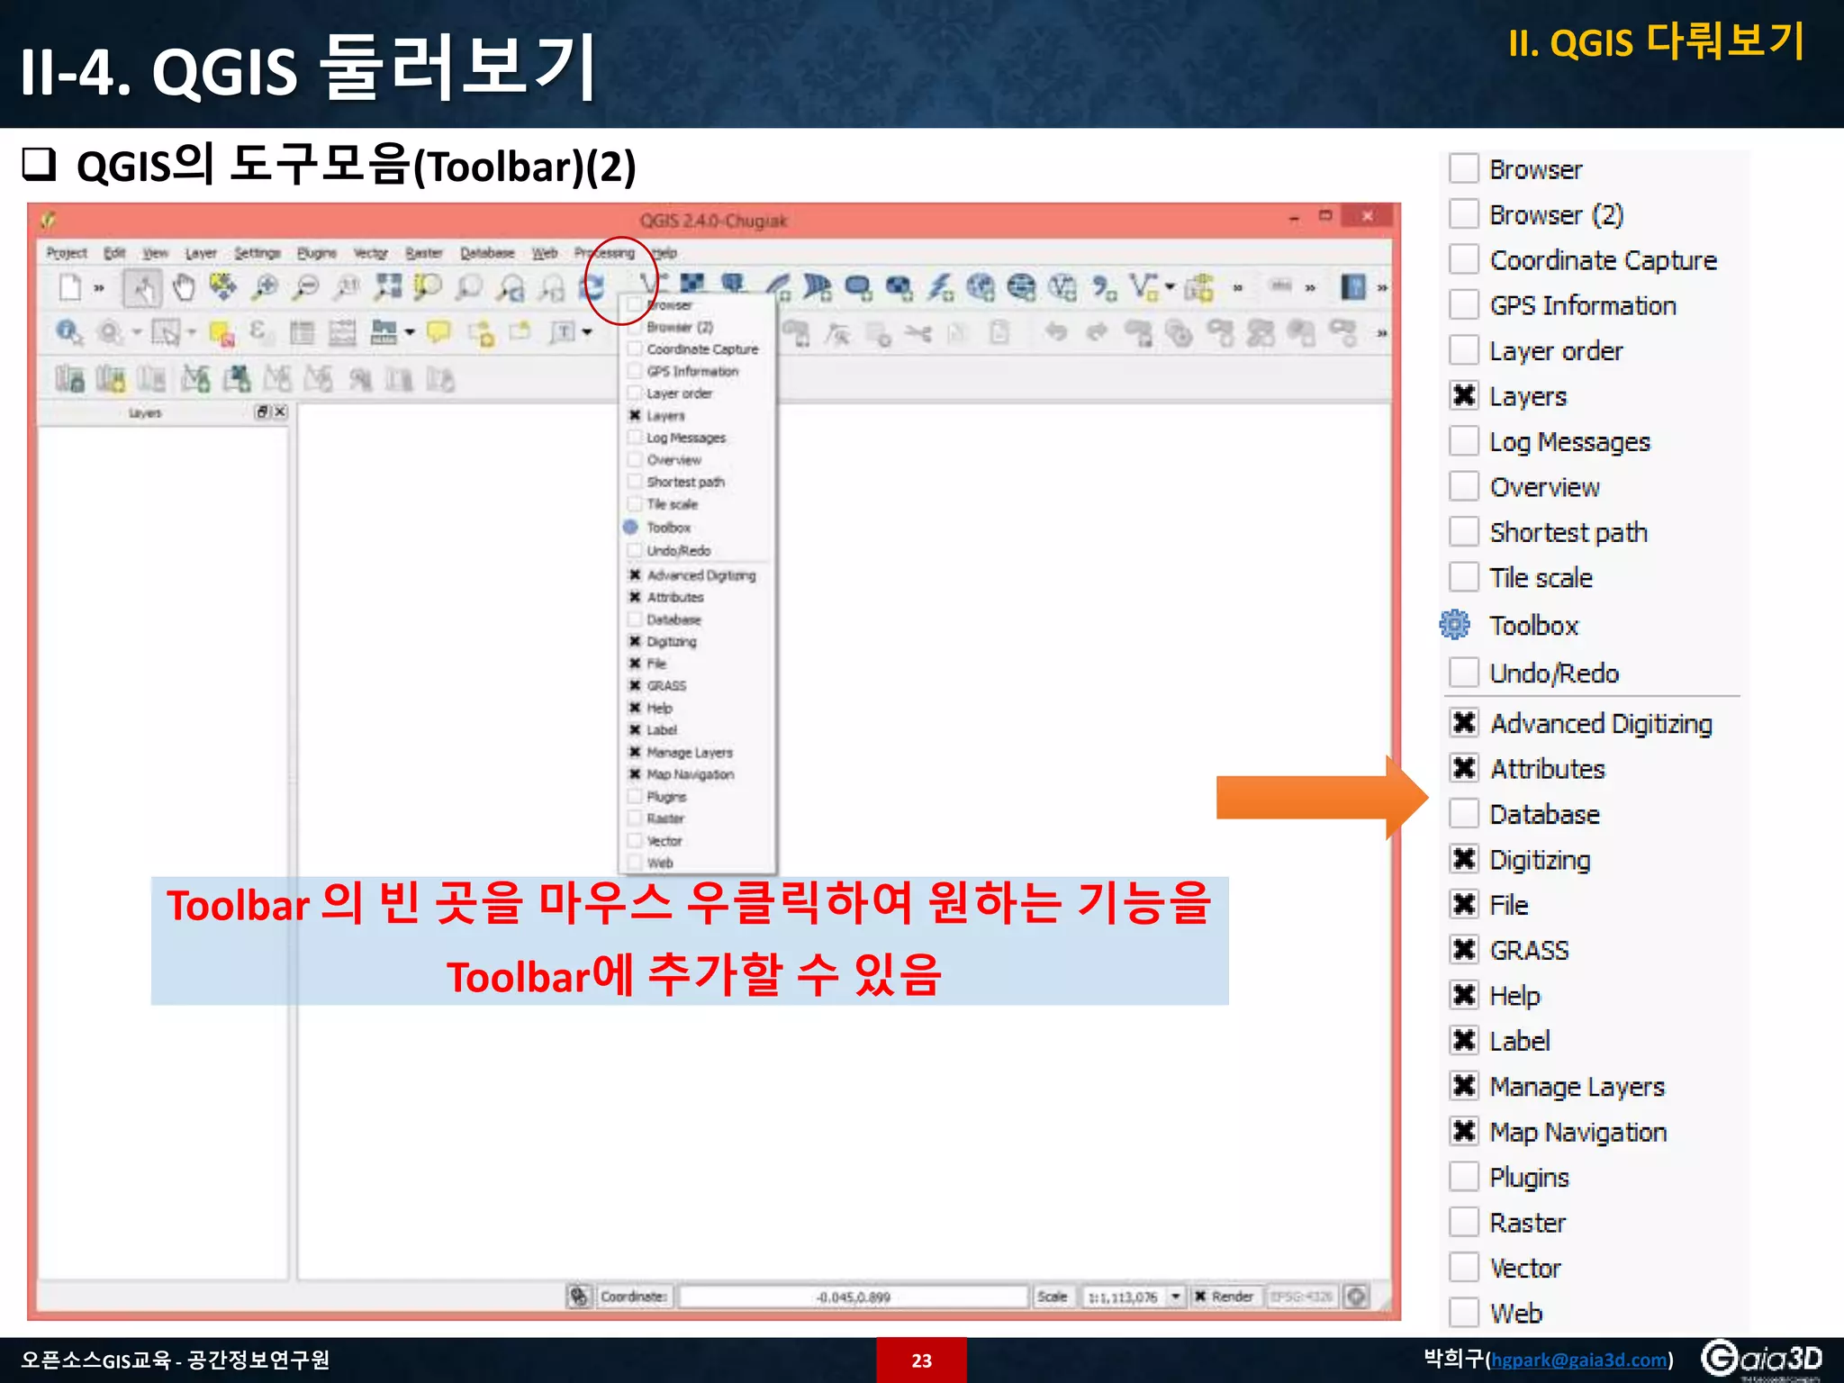Tick the Overview checkbox in enlarged list
This screenshot has height=1383, width=1844.
(x=1464, y=486)
